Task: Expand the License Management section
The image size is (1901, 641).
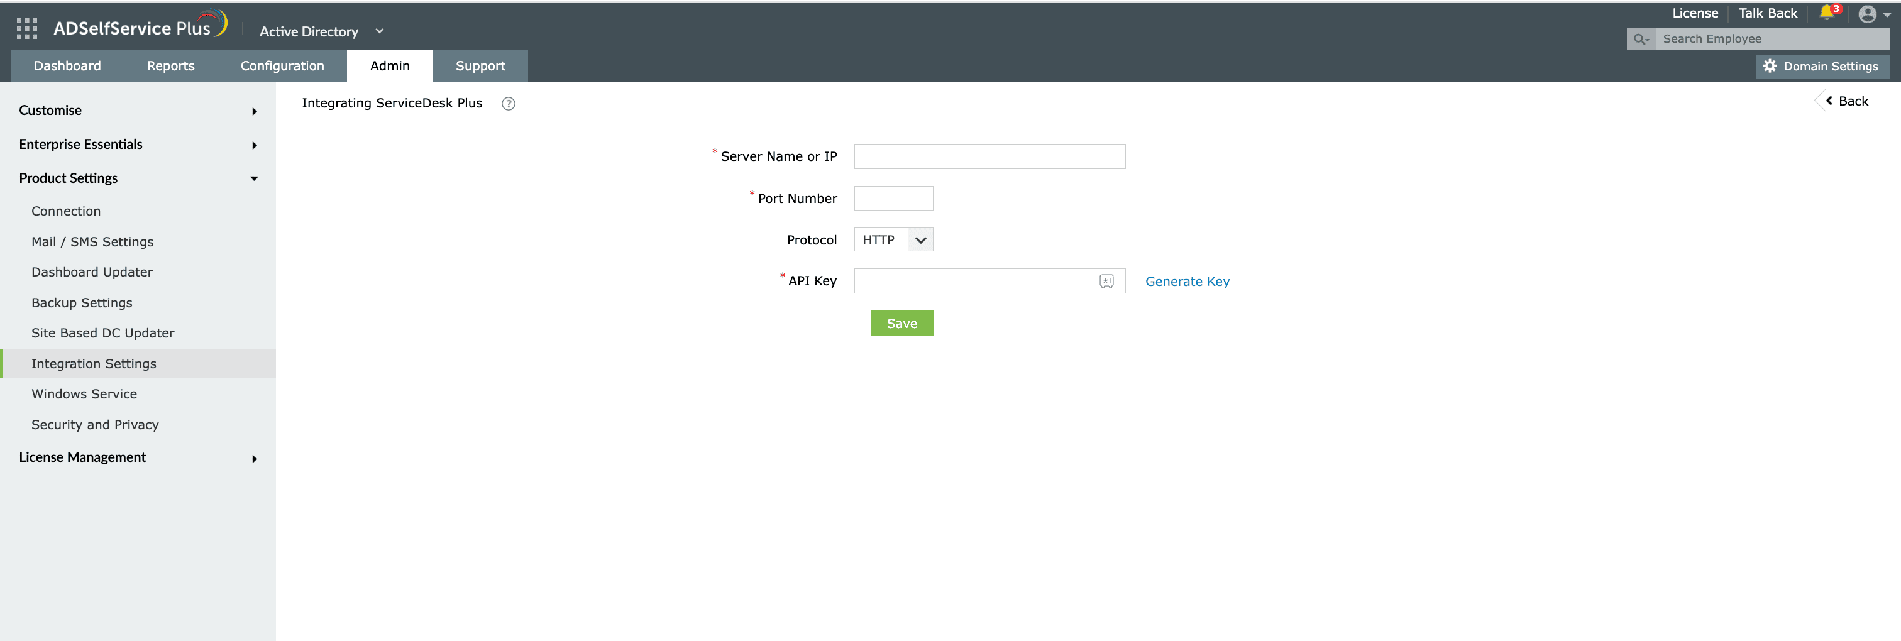Action: pos(138,457)
